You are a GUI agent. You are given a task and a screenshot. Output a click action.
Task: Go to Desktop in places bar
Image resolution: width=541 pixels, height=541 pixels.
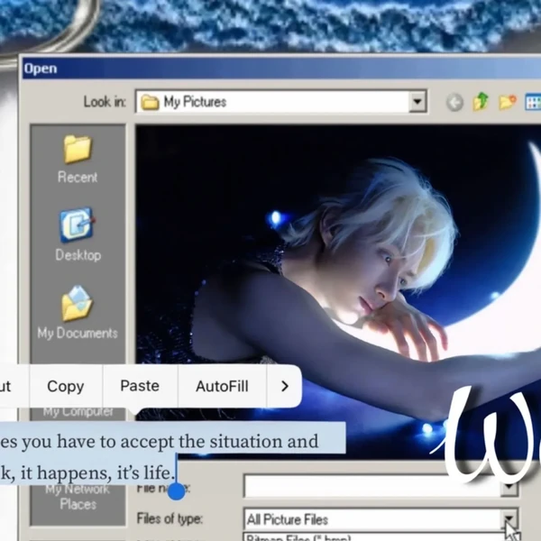(78, 234)
